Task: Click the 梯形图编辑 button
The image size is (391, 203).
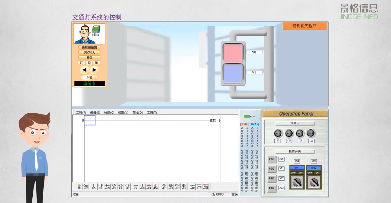Action: coord(89,47)
